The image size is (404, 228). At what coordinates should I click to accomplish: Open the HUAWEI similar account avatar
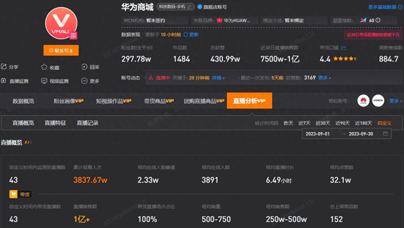click(363, 101)
